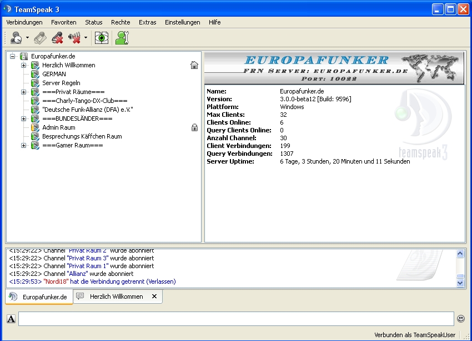
Task: Click the channel icon next to GERMAN
Action: (35, 74)
